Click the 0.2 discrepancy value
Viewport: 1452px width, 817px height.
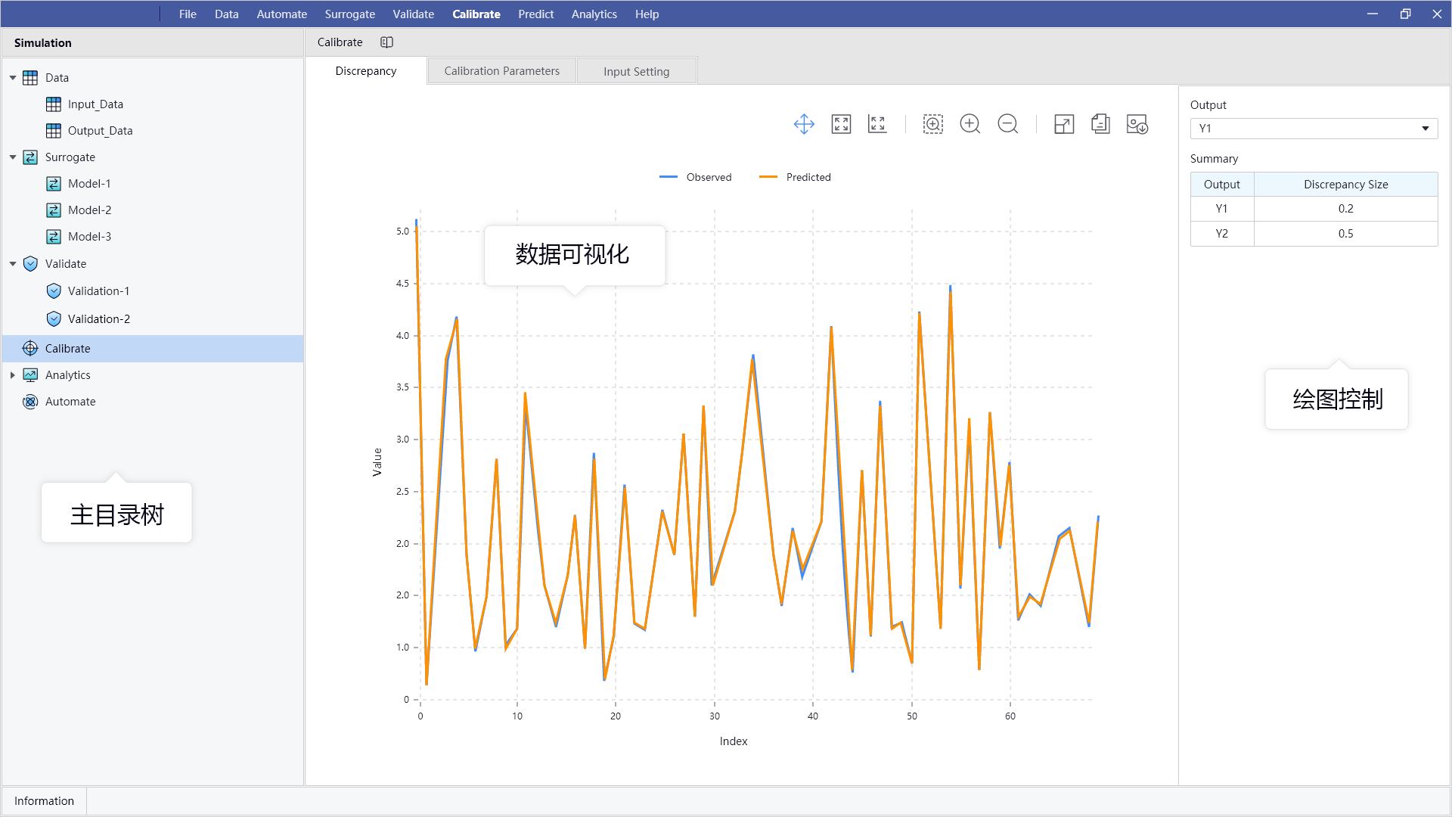tap(1345, 209)
